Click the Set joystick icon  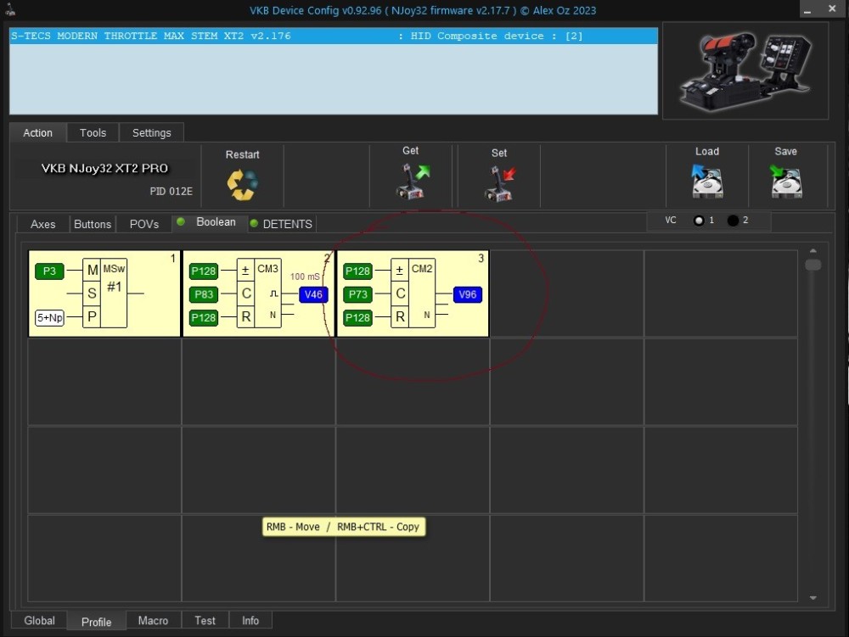pos(500,183)
